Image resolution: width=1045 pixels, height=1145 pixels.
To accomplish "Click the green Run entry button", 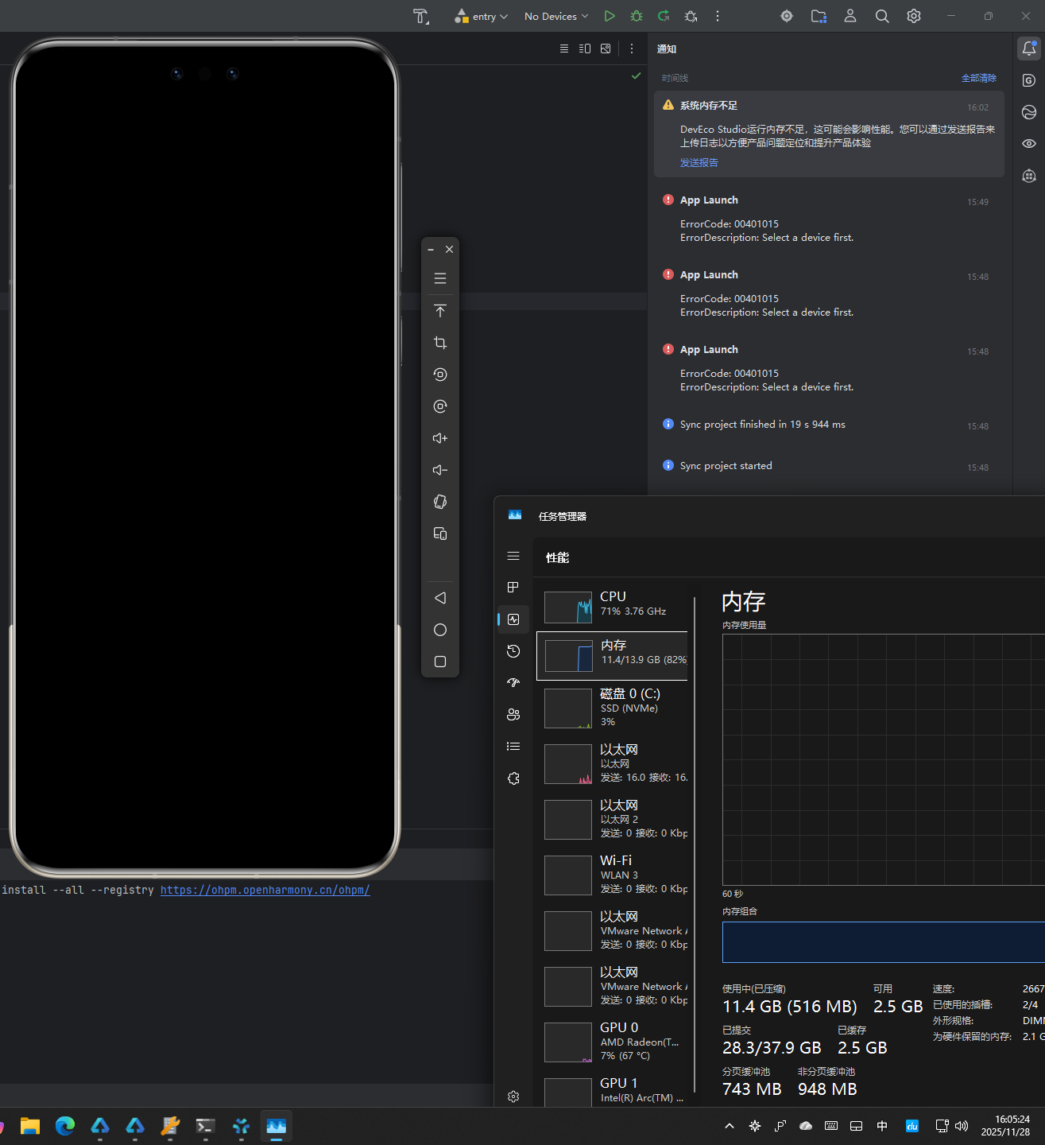I will [610, 16].
